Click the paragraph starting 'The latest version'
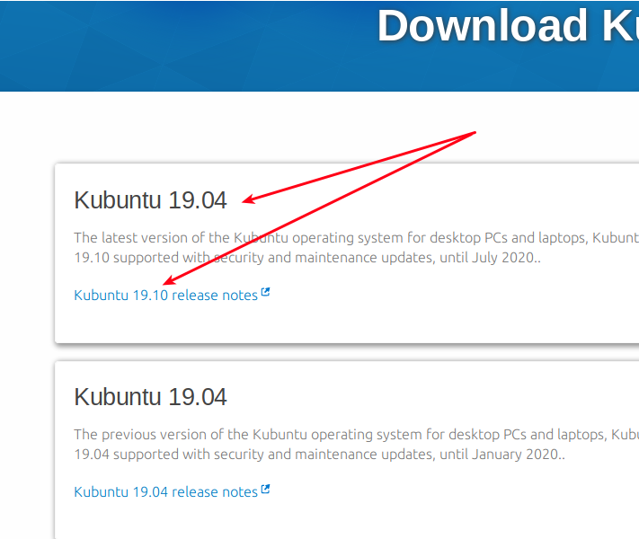The height and width of the screenshot is (539, 639). coord(356,248)
